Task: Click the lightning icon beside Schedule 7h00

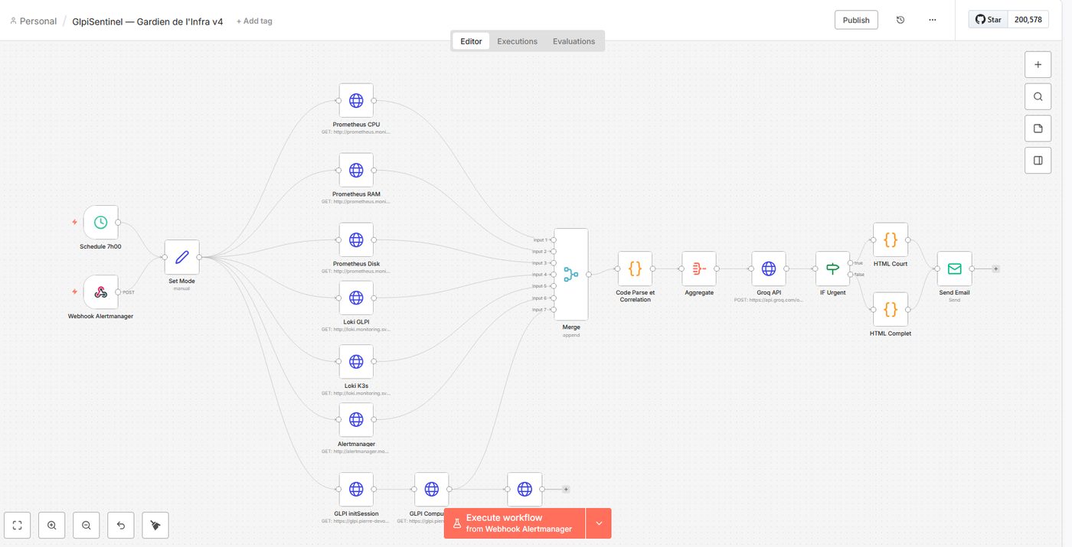Action: coord(74,222)
